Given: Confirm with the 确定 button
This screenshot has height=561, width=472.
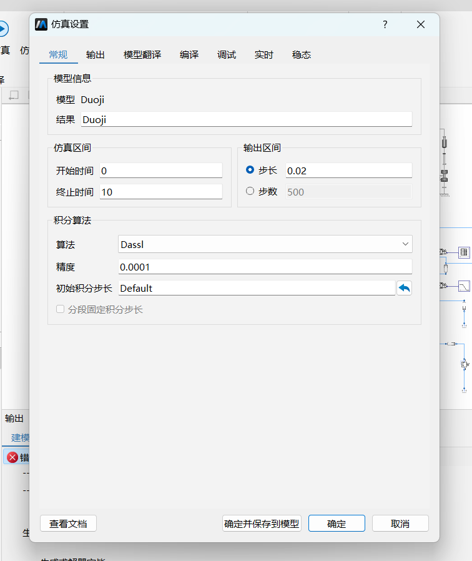Looking at the screenshot, I should (337, 524).
